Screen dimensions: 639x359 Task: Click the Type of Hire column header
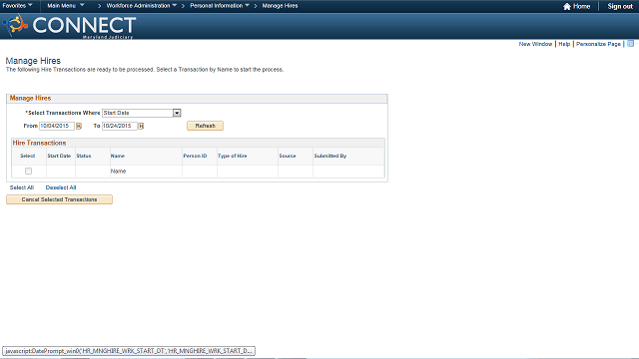[x=233, y=156]
